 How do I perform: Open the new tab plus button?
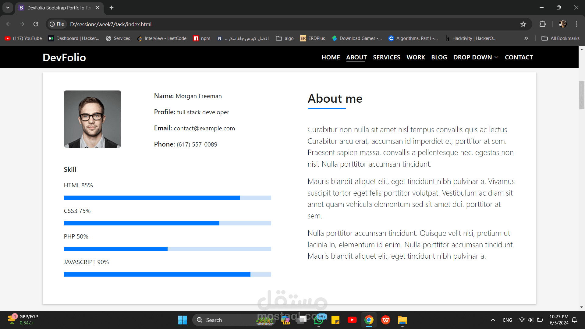tap(112, 8)
